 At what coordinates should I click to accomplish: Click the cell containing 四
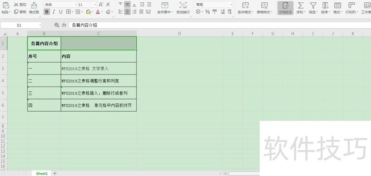(44, 105)
